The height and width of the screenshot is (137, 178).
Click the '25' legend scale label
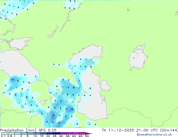[54, 136]
